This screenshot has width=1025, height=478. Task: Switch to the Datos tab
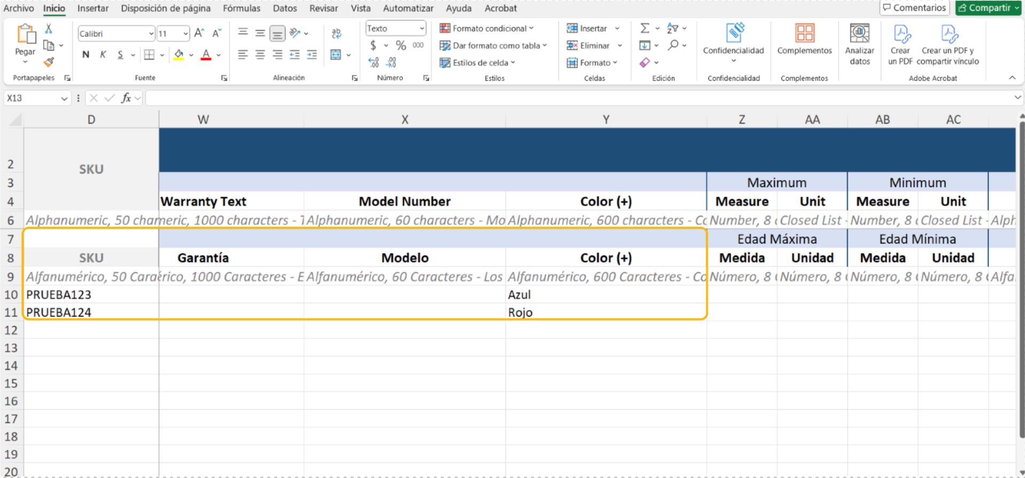(x=285, y=8)
